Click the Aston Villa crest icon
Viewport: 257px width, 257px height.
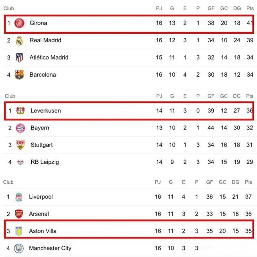pos(19,231)
